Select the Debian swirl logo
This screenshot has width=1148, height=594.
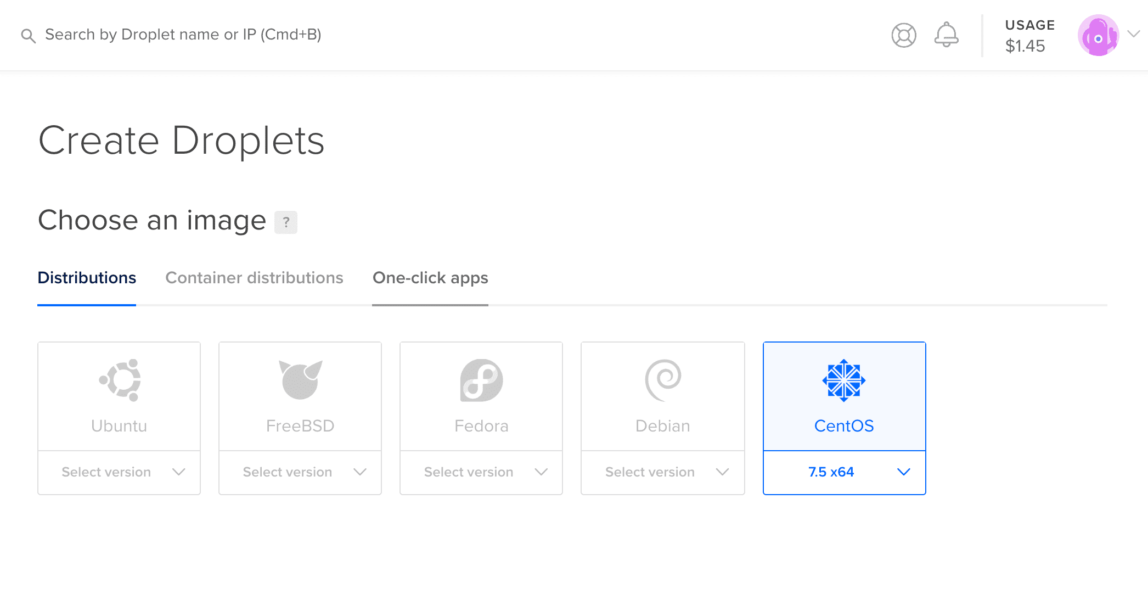[663, 380]
